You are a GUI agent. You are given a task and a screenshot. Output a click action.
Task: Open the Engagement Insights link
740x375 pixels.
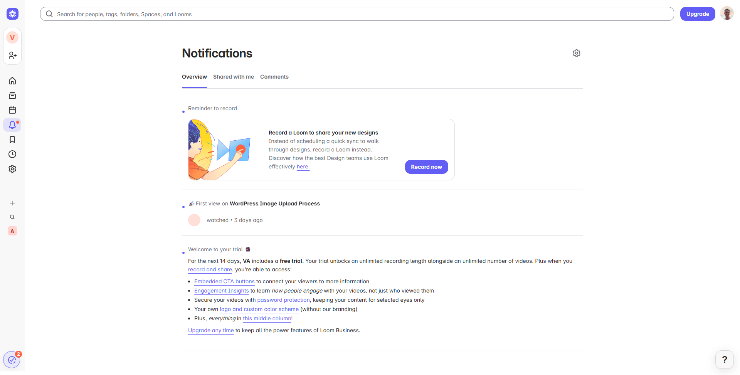pyautogui.click(x=222, y=291)
